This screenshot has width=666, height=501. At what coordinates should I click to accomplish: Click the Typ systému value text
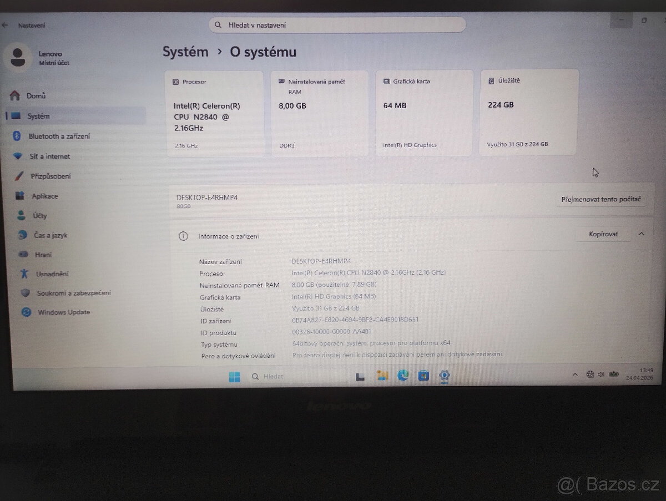(x=371, y=343)
